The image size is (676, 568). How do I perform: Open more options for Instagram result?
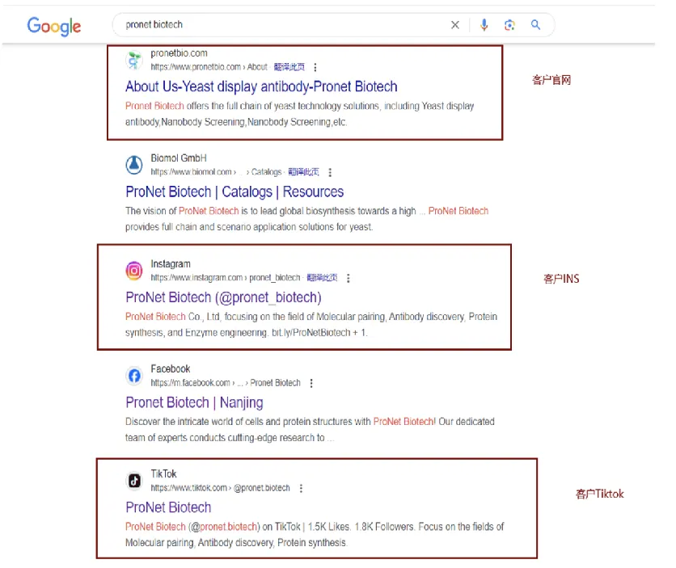348,278
